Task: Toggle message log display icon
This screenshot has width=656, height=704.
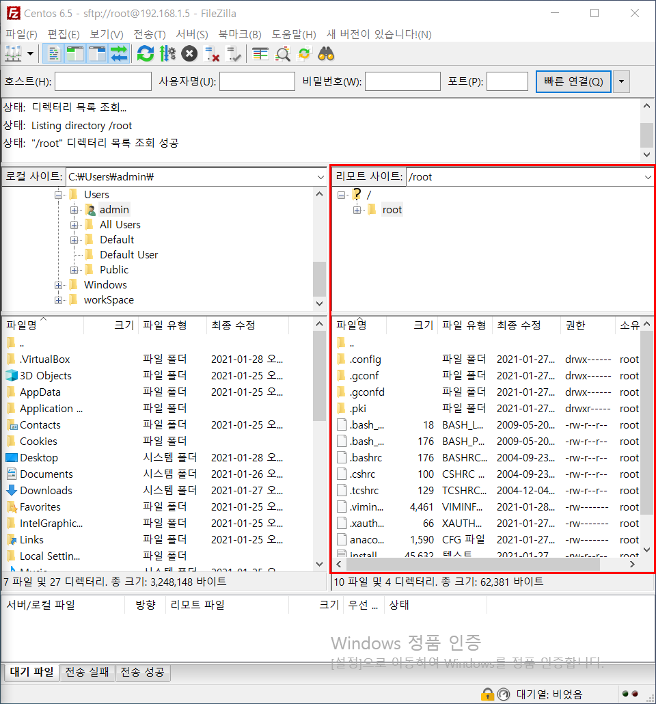Action: [54, 54]
